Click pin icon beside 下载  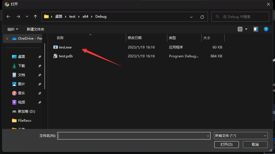click(x=40, y=66)
